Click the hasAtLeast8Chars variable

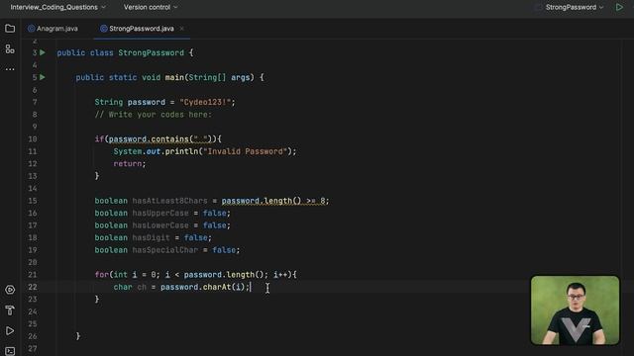tap(169, 201)
